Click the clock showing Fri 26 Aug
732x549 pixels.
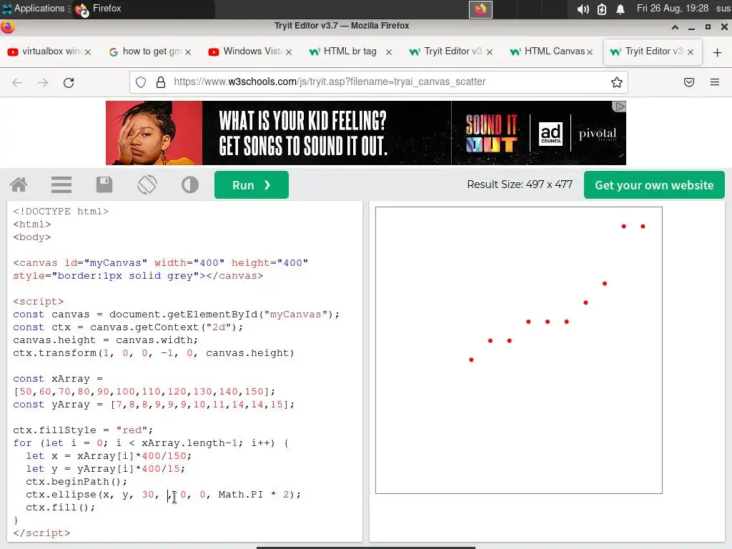(x=672, y=9)
